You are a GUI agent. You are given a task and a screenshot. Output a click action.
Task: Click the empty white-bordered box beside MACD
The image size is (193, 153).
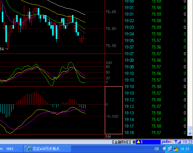click(x=114, y=110)
